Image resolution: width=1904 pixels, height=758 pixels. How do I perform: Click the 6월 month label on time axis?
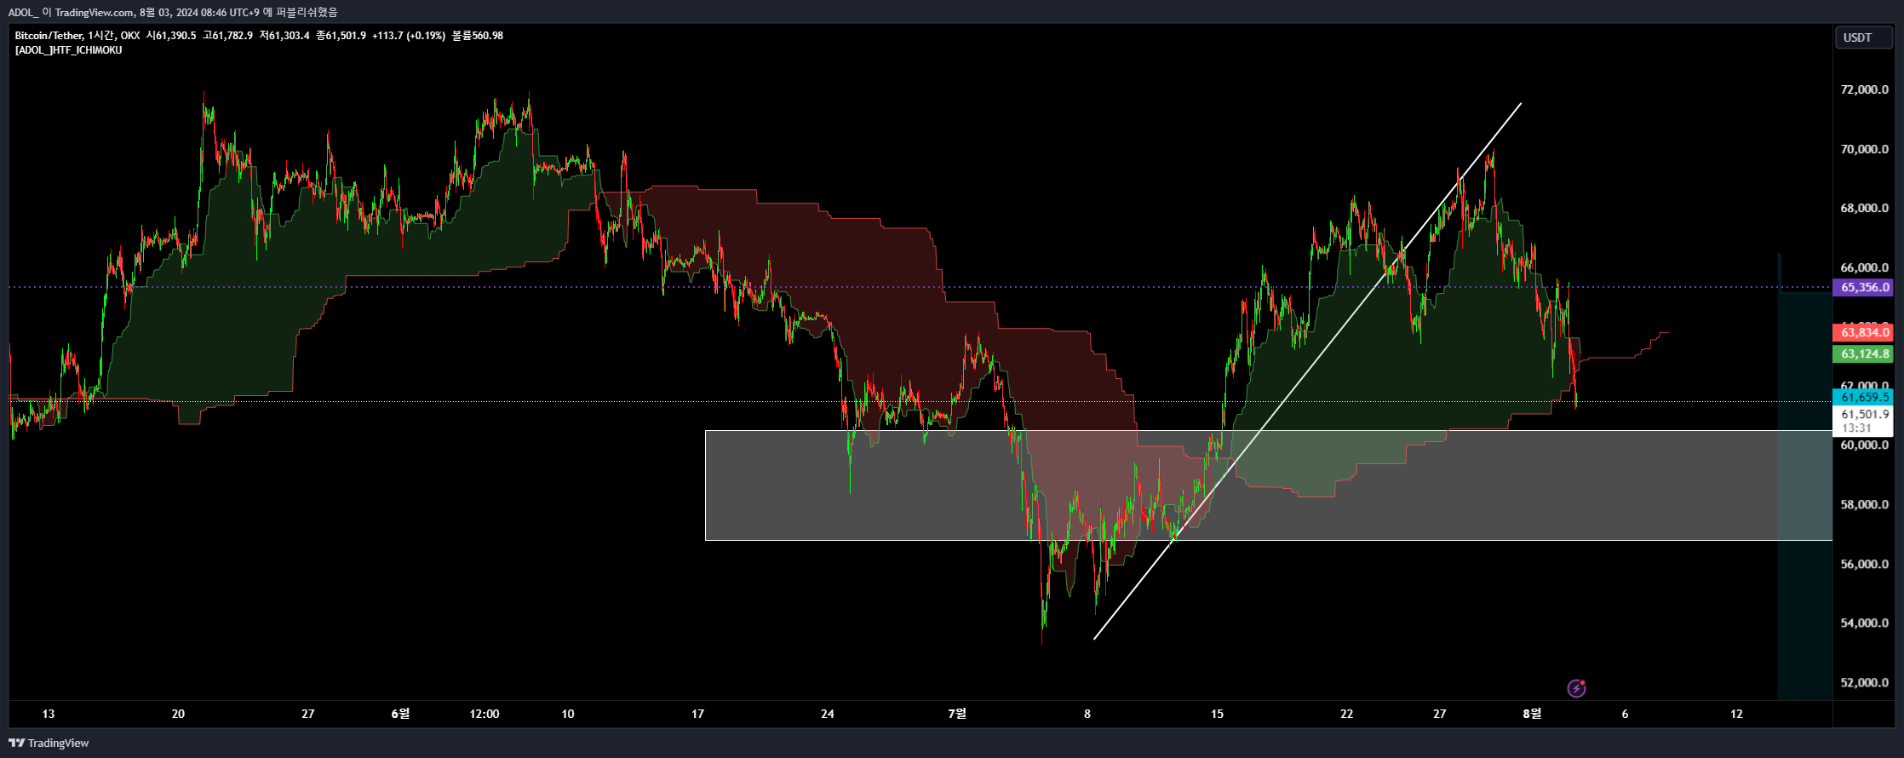click(x=400, y=714)
